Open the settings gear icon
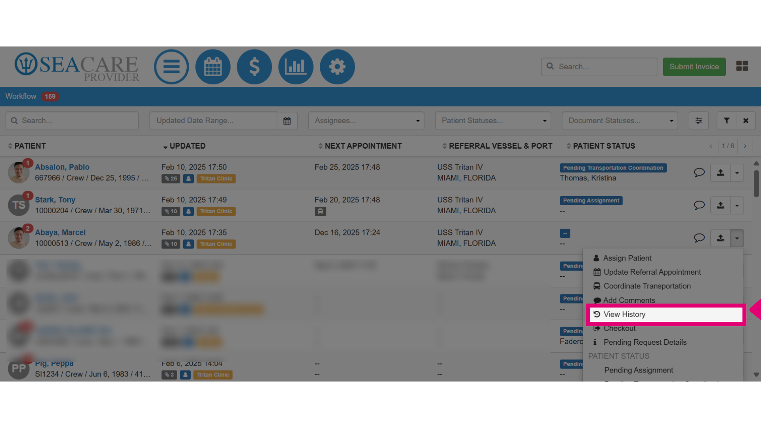 point(337,67)
